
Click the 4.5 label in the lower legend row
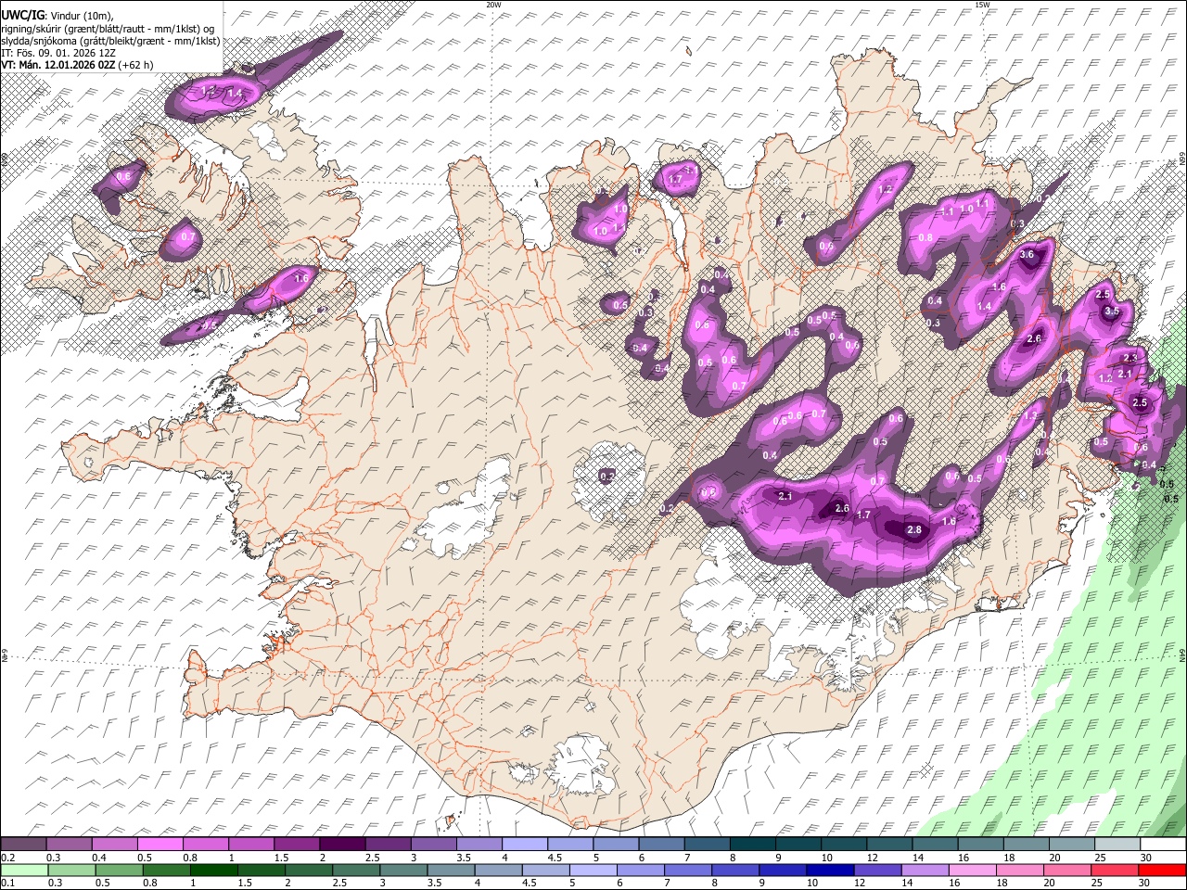[530, 883]
